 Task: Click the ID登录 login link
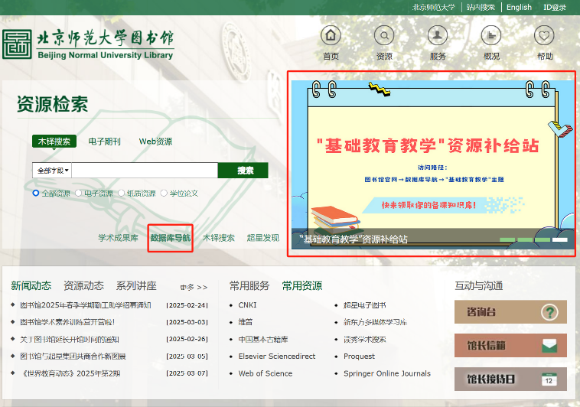point(555,8)
